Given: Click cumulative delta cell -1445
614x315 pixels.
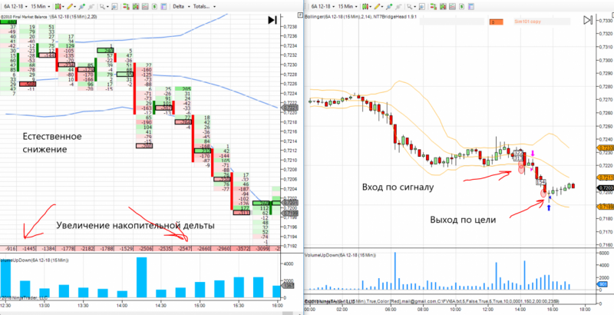Looking at the screenshot, I should (28, 249).
